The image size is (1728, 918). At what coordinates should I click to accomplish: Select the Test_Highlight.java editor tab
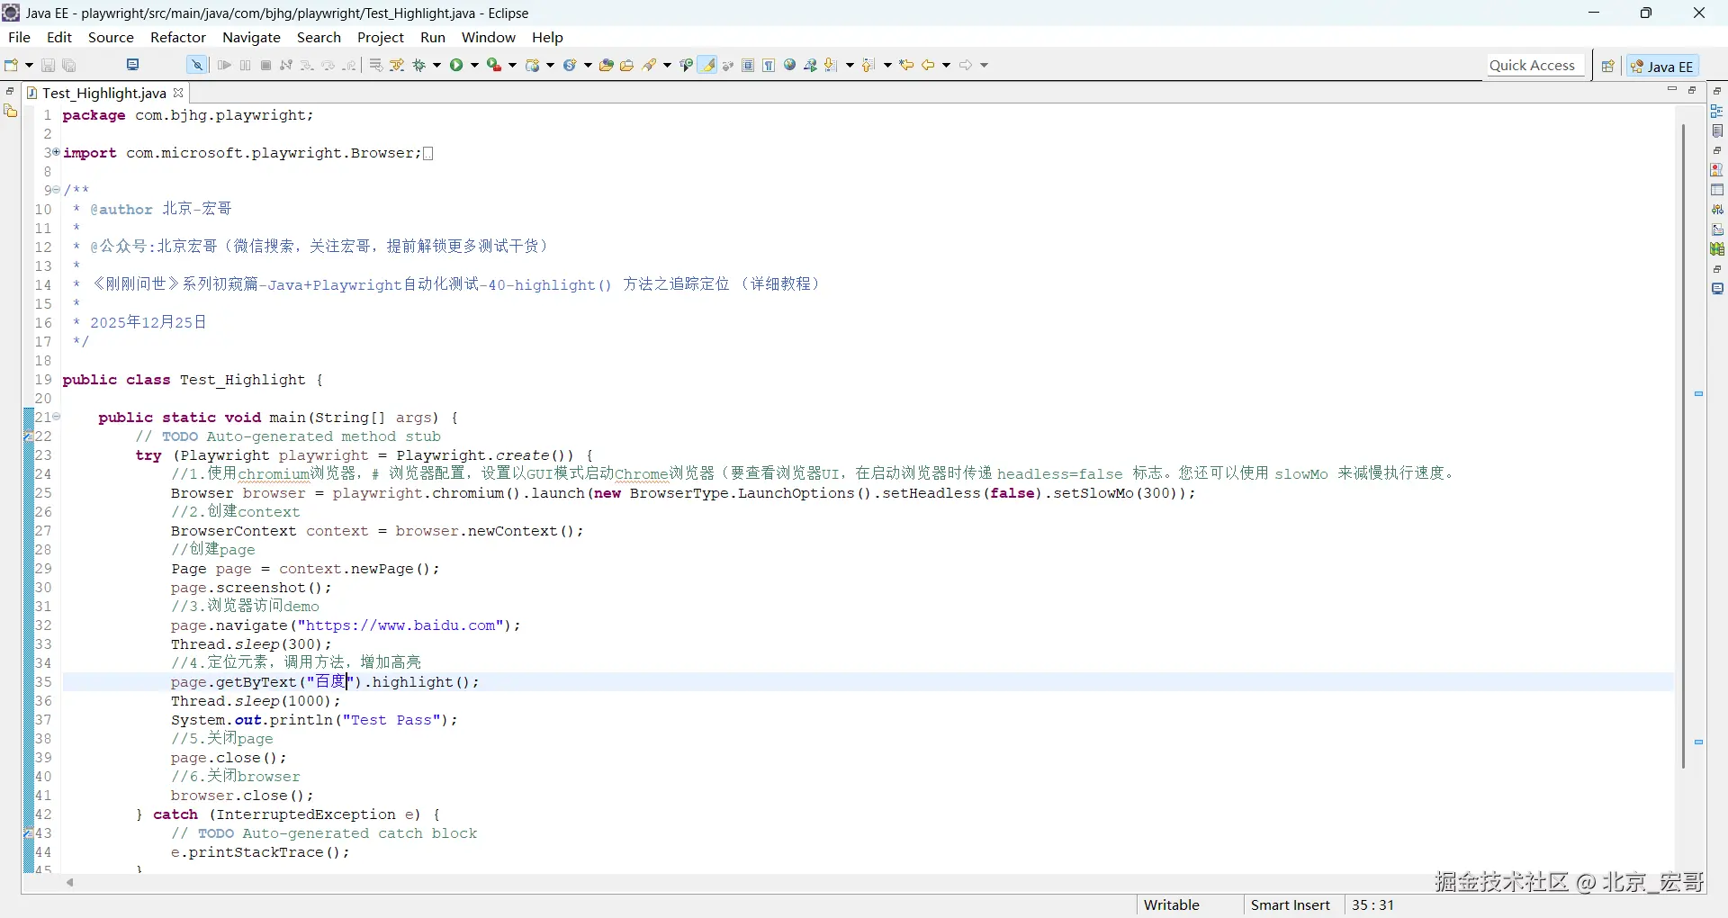coord(104,93)
